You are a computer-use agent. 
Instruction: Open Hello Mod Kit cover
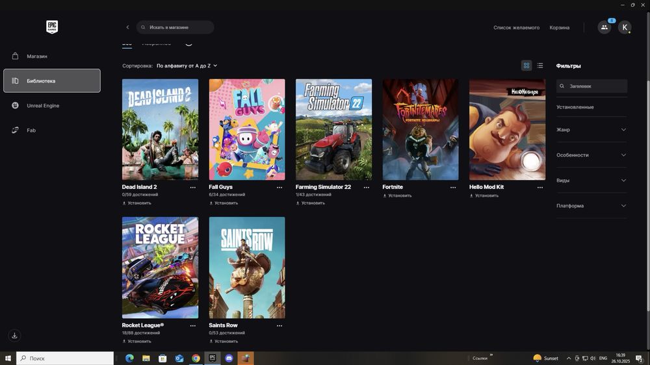(x=508, y=129)
